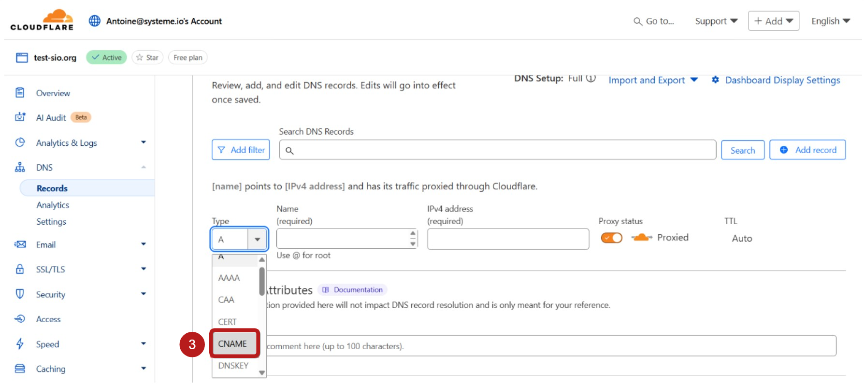Click the Go to search magnifier icon

(638, 21)
